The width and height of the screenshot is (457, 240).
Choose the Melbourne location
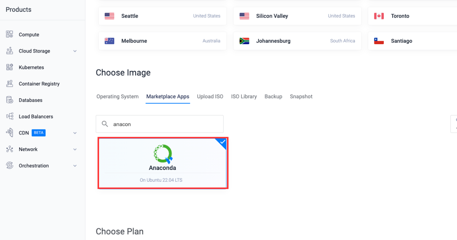pyautogui.click(x=163, y=41)
